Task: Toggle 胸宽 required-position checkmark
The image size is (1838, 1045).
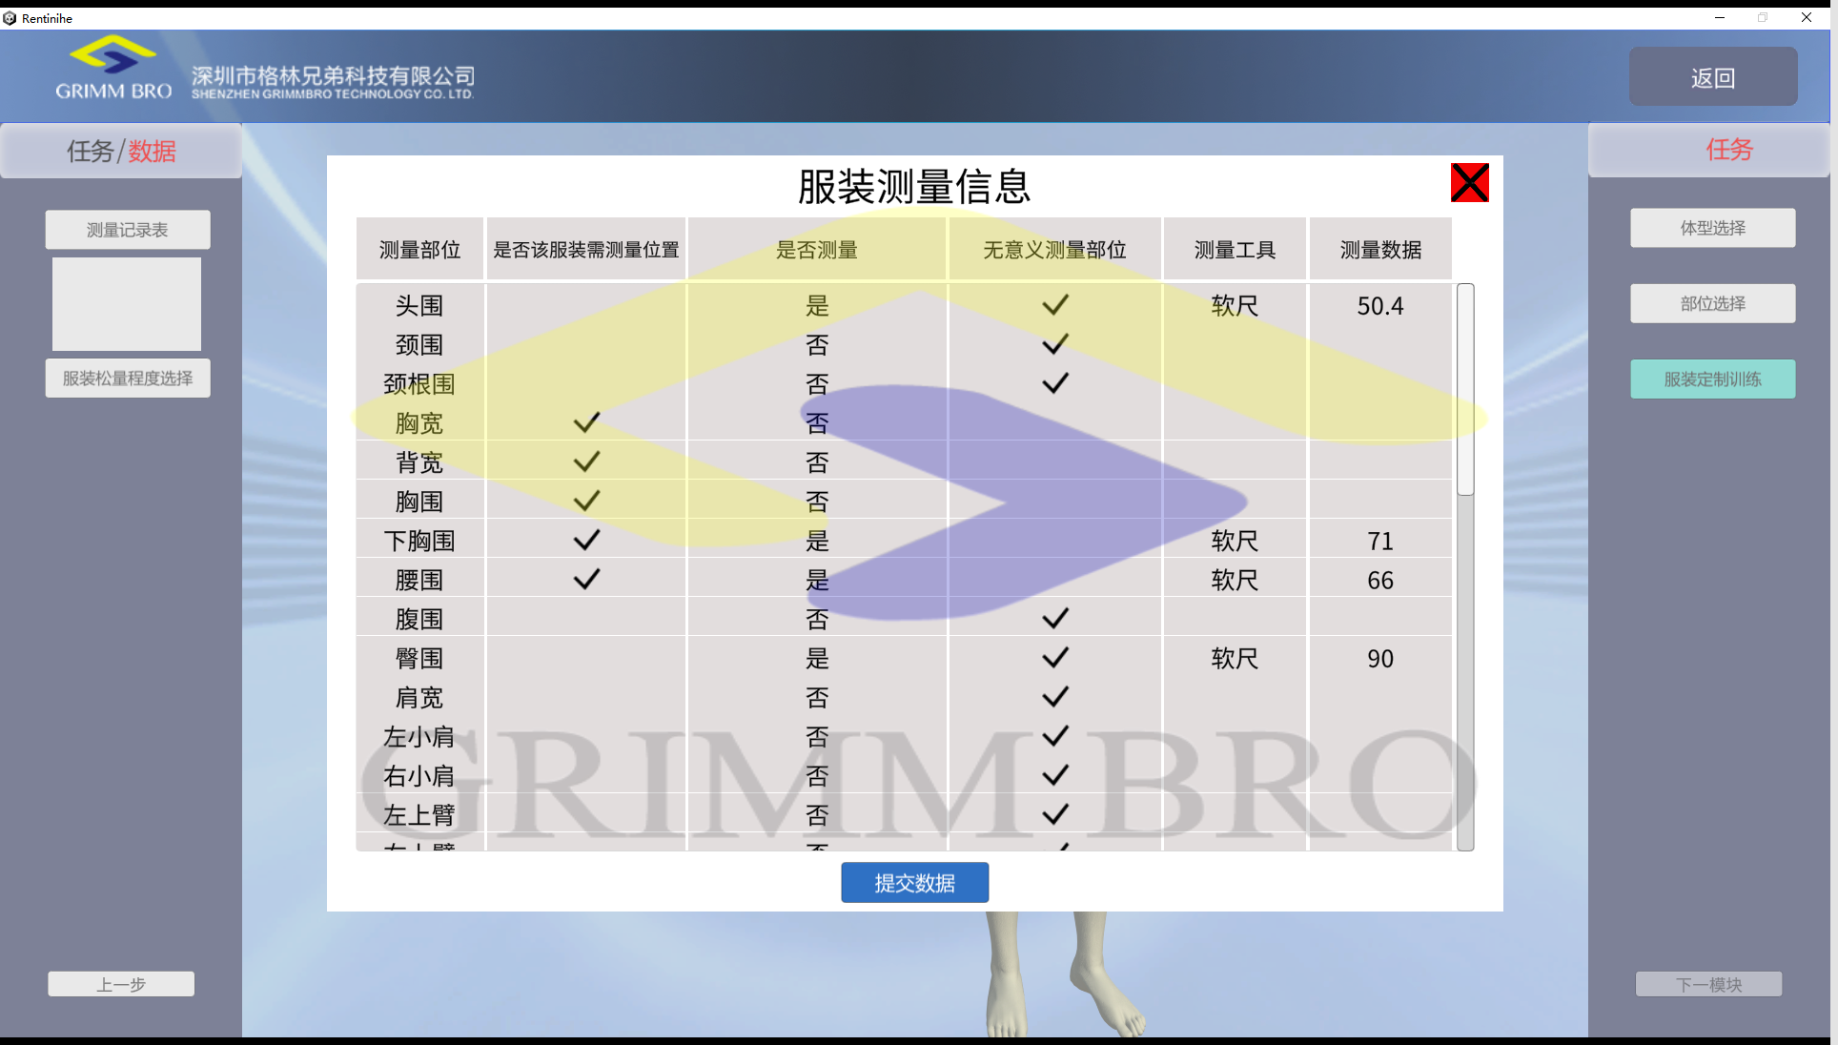Action: tap(586, 422)
